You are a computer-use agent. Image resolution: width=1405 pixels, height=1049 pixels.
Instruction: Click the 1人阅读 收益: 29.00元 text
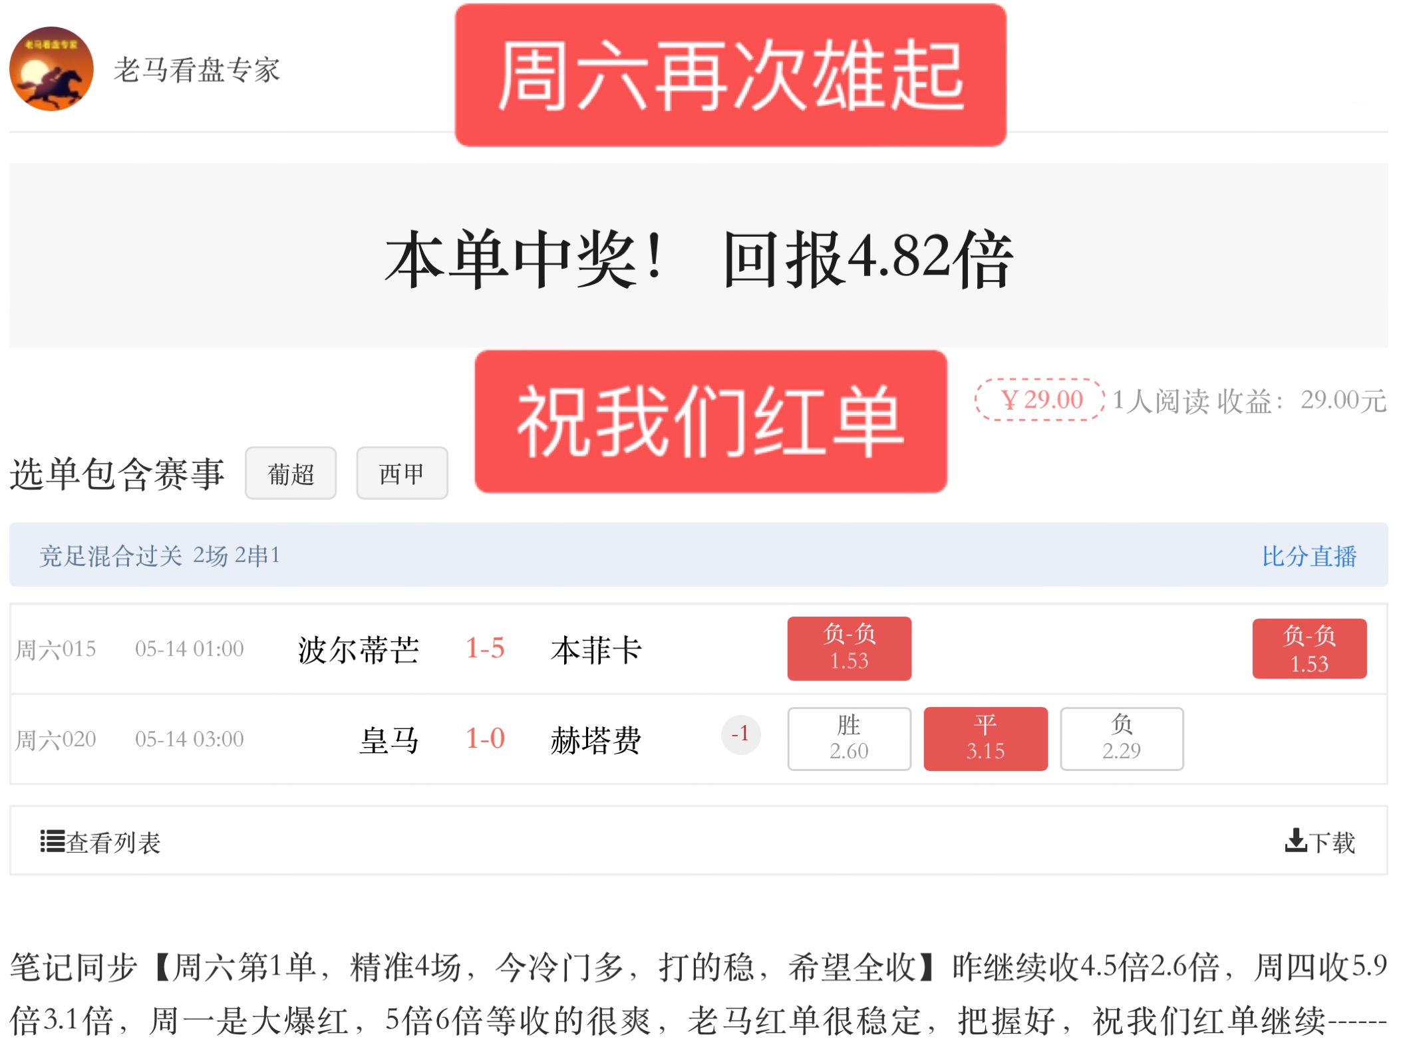1249,400
